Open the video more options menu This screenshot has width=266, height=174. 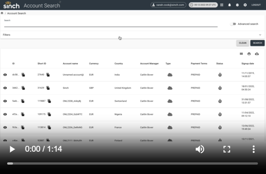click(253, 149)
